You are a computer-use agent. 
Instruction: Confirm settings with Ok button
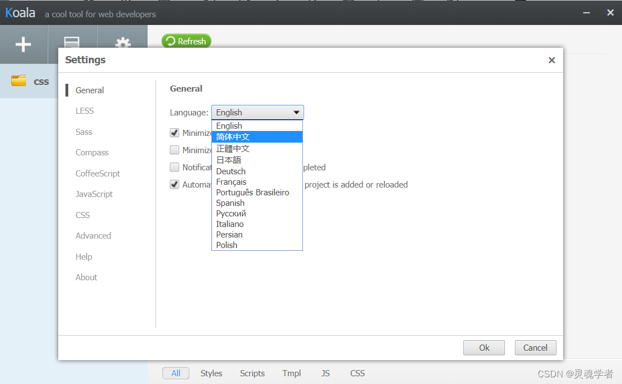click(x=484, y=347)
